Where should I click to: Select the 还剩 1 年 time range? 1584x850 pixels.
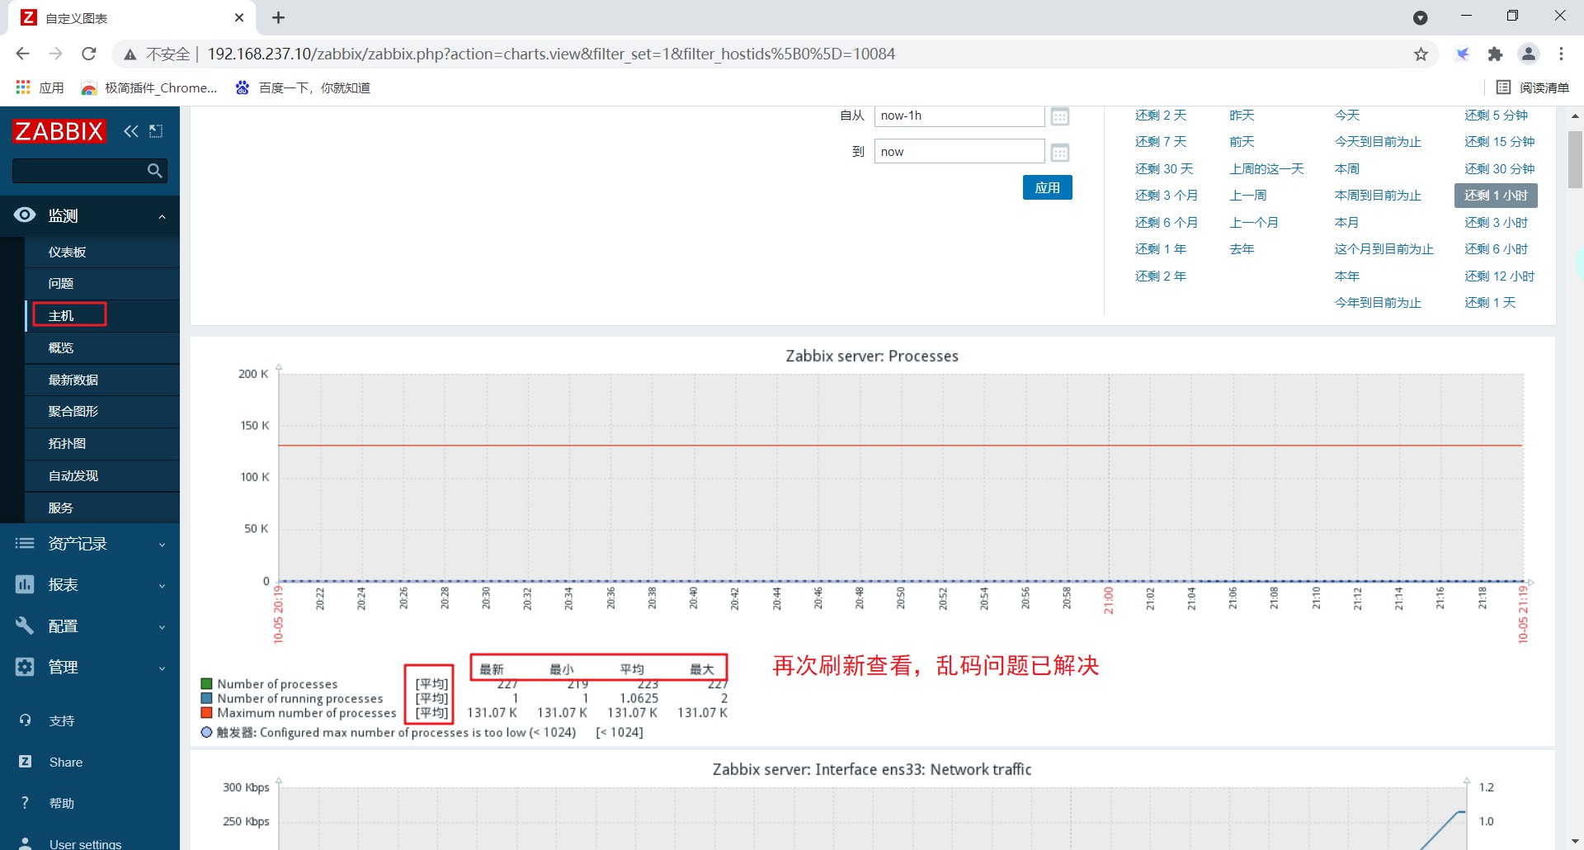pos(1160,248)
